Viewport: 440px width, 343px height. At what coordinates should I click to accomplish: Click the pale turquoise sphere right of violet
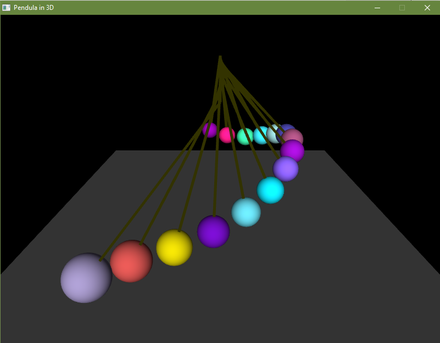[246, 212]
